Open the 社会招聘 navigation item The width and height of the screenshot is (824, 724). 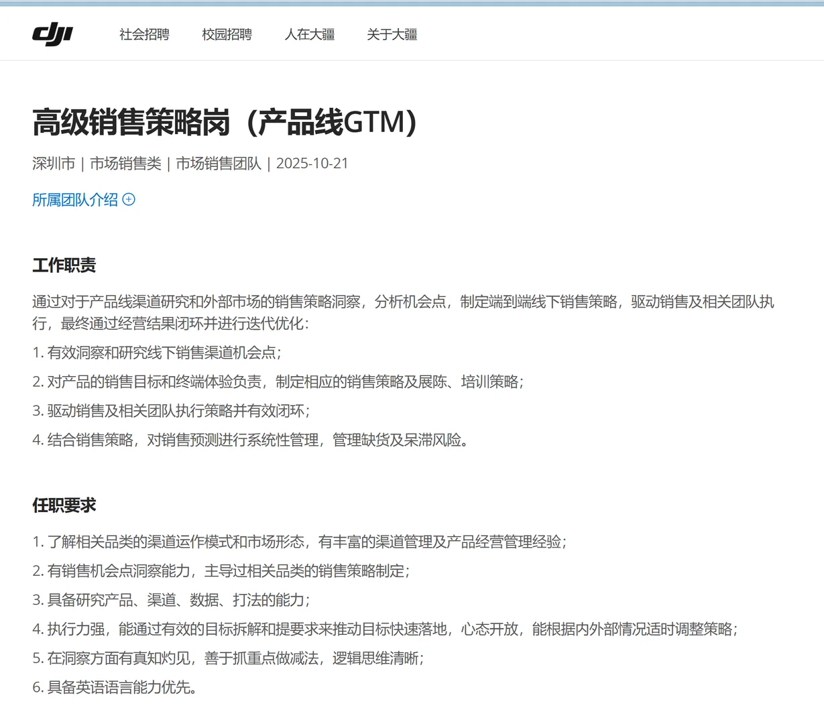(x=144, y=34)
